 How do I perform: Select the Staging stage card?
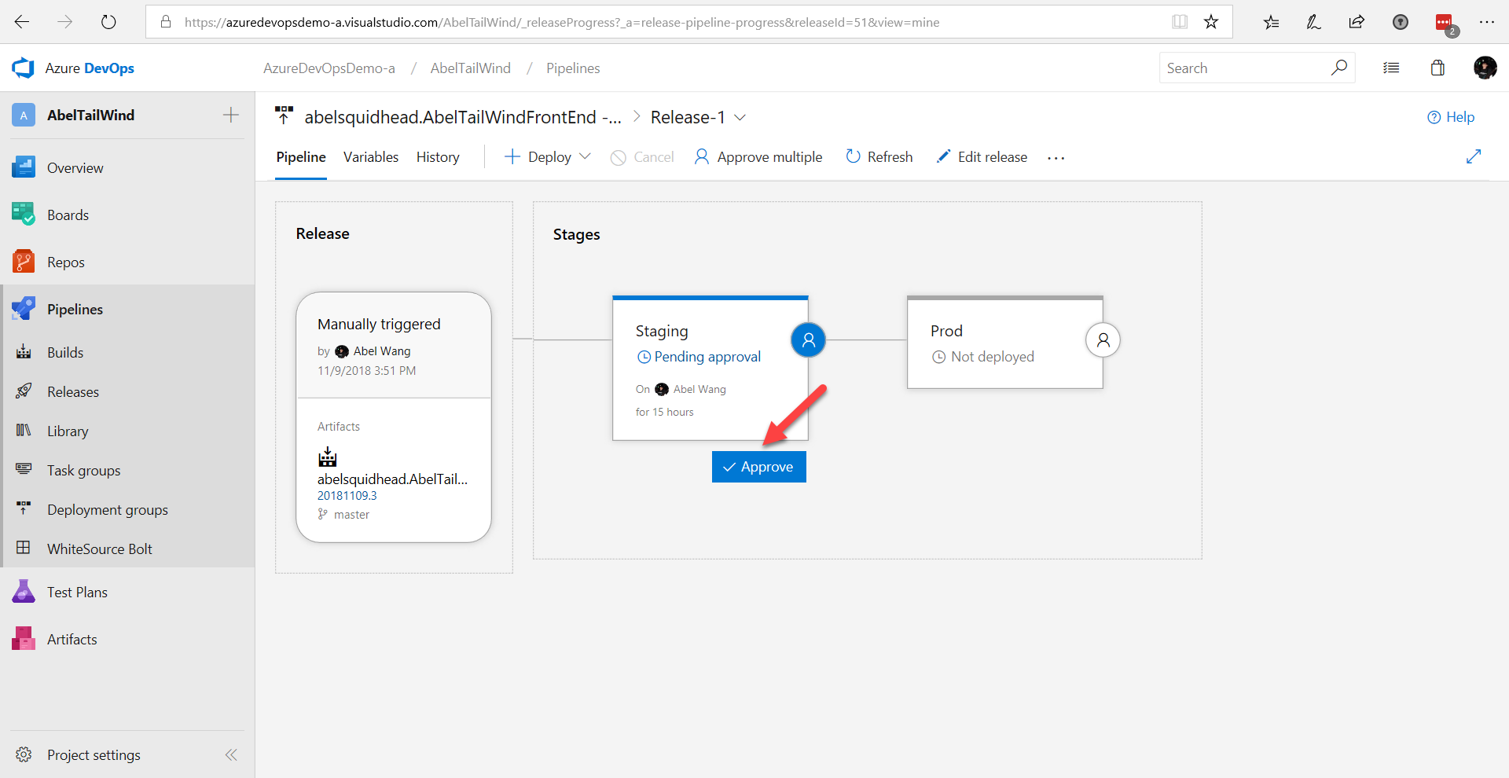(x=710, y=368)
